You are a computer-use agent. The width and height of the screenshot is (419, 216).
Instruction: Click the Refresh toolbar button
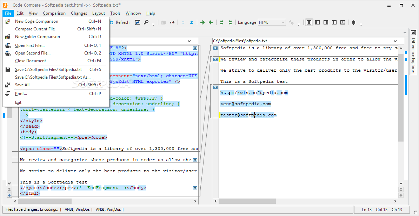(x=119, y=22)
